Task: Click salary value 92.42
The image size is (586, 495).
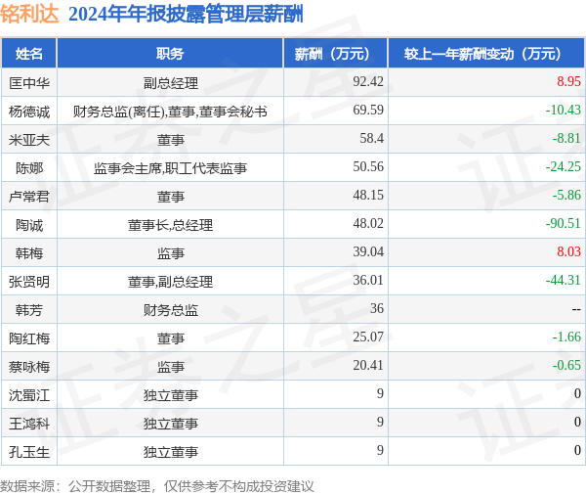Action: 368,81
